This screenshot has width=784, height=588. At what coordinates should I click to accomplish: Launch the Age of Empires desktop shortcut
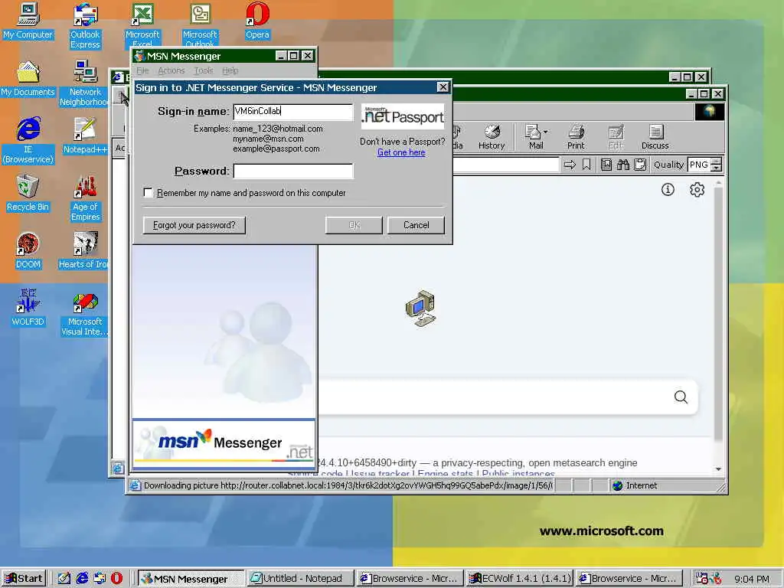85,198
